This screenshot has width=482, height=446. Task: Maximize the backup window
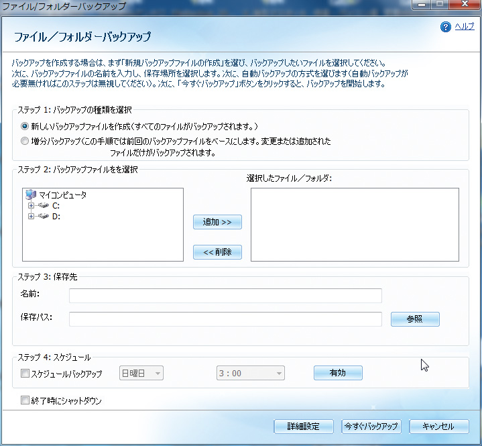(440, 4)
